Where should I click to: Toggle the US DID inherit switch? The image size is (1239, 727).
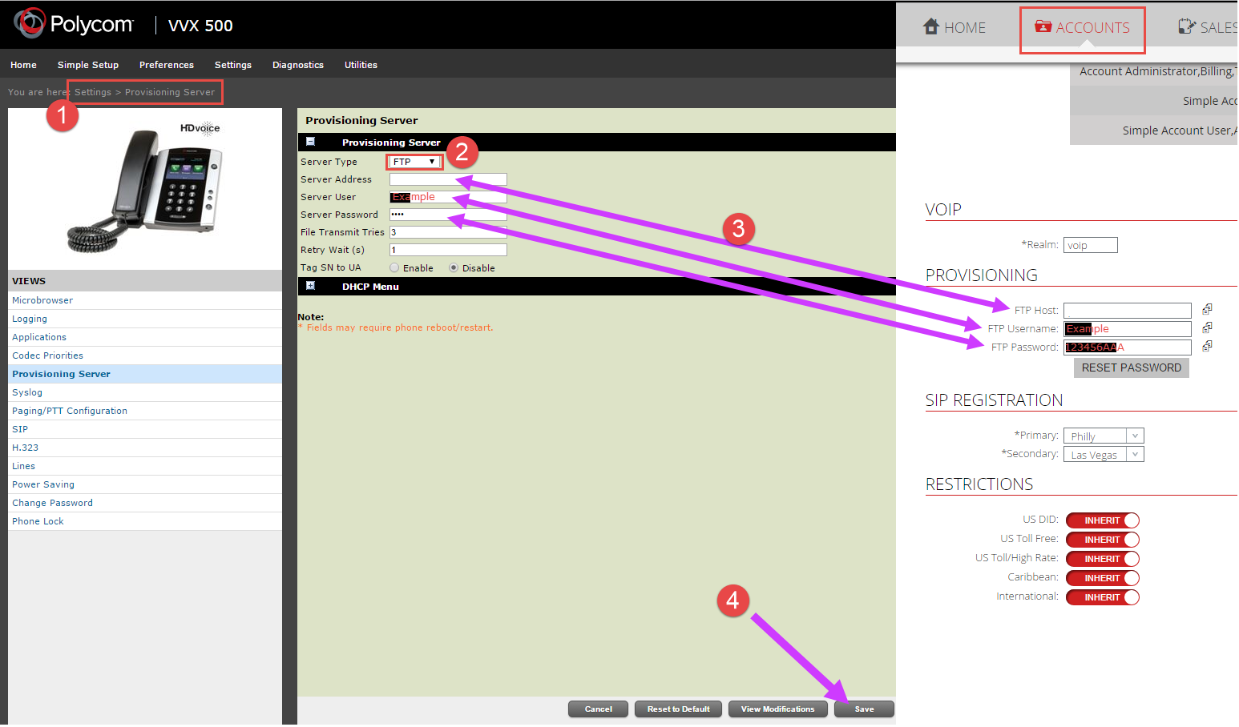click(1103, 520)
